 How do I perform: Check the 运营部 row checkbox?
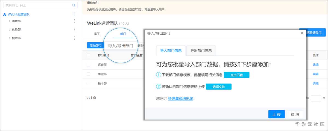coord(88,65)
